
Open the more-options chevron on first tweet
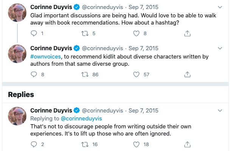pos(221,7)
